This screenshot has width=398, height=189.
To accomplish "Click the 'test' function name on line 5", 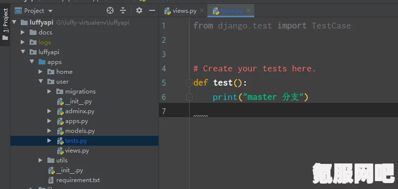I will pos(223,83).
